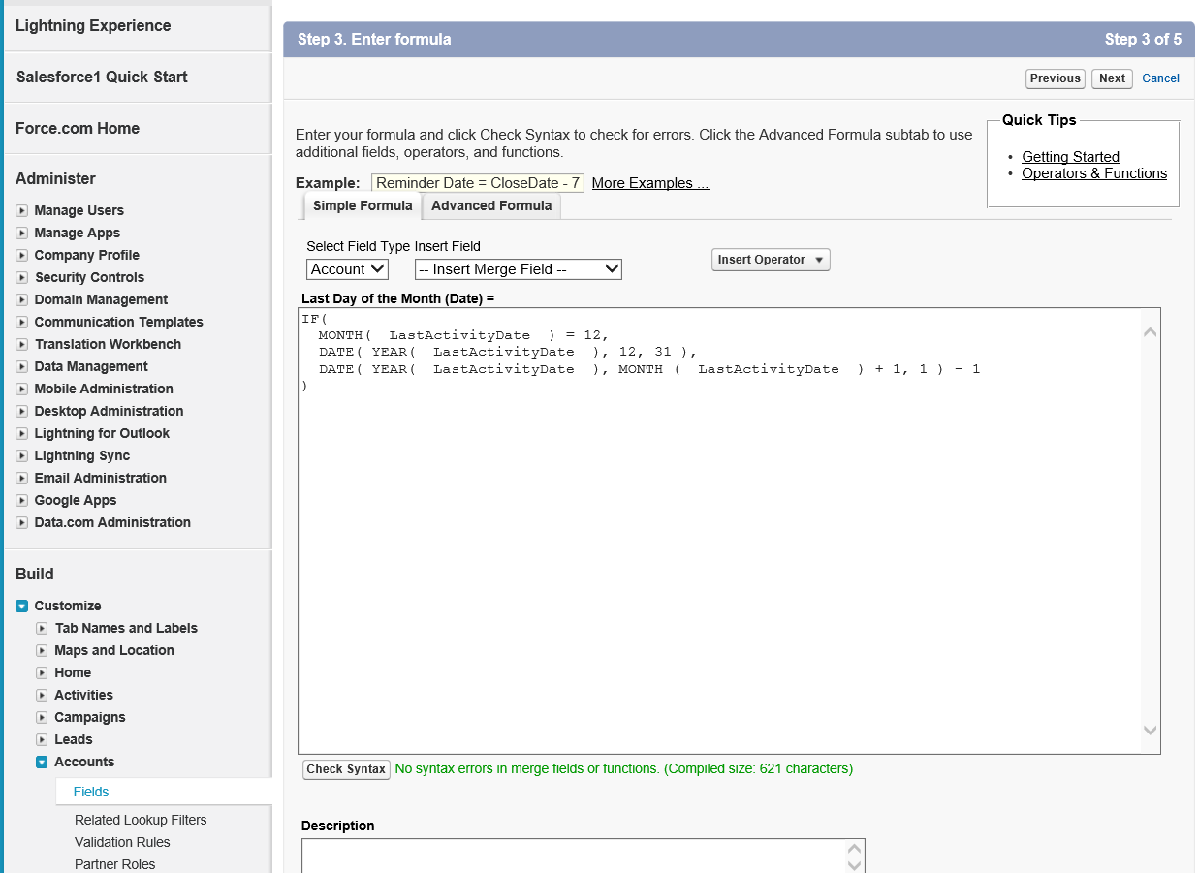
Task: Switch to the Simple Formula tab
Action: coord(363,205)
